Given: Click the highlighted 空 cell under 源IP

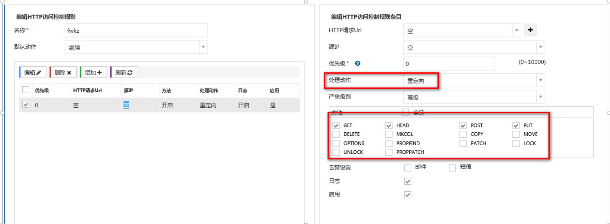Looking at the screenshot, I should coord(126,105).
